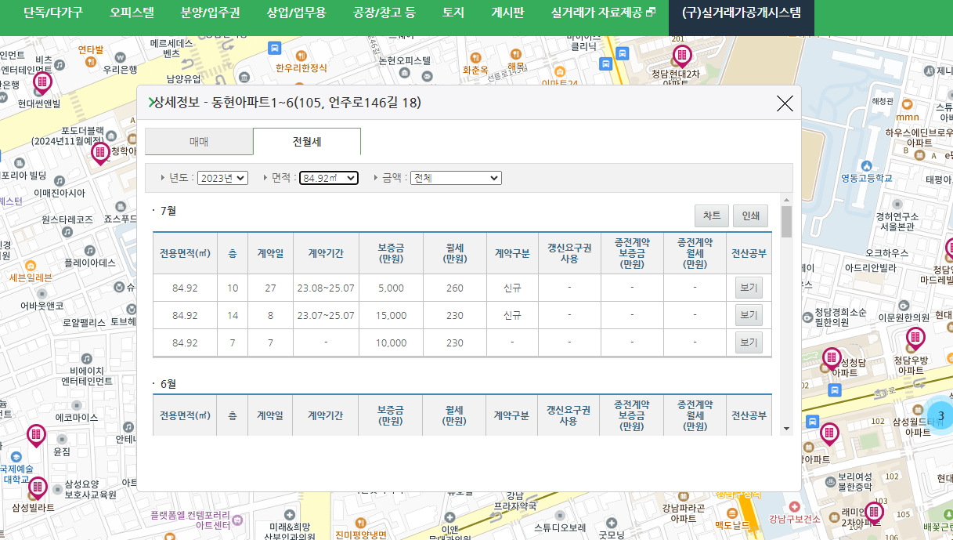The width and height of the screenshot is (953, 540).
Task: Click the 차트 button
Action: pos(712,216)
